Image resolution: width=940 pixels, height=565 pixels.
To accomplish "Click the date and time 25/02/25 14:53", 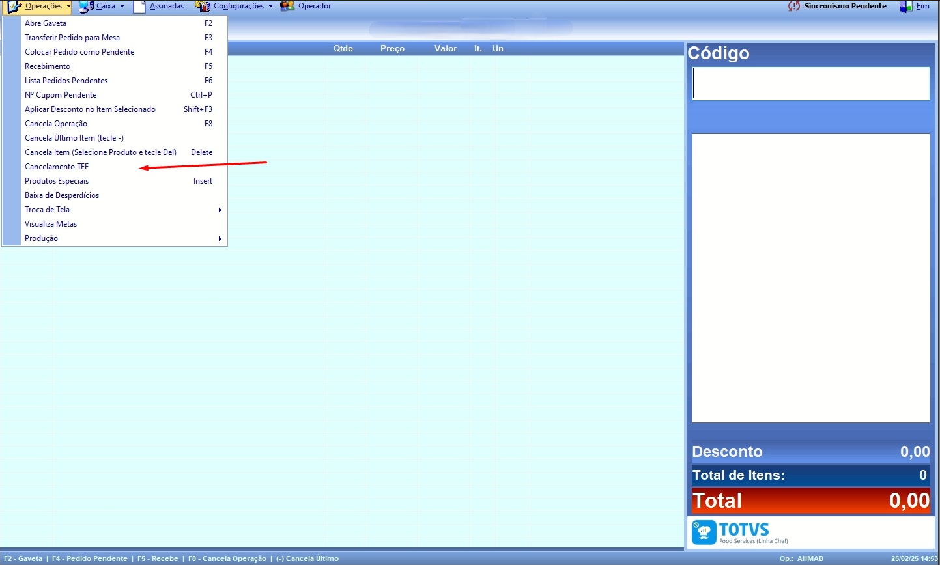I will (915, 558).
